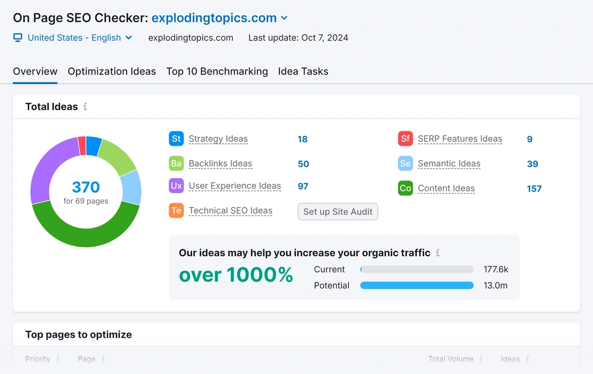Image resolution: width=593 pixels, height=374 pixels.
Task: Click the 'Last update: Oct 7, 2024' text
Action: 298,38
